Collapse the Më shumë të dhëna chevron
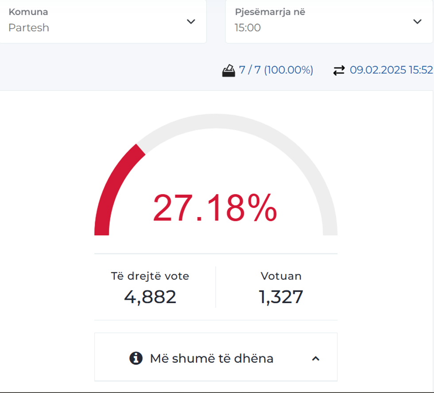Image resolution: width=434 pixels, height=393 pixels. pos(315,358)
